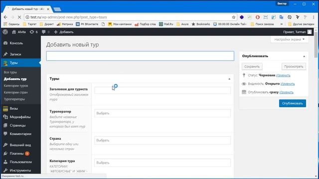Screen dimensions: 319x179
Task: Open the updates counter showing 6
Action: click(33, 32)
